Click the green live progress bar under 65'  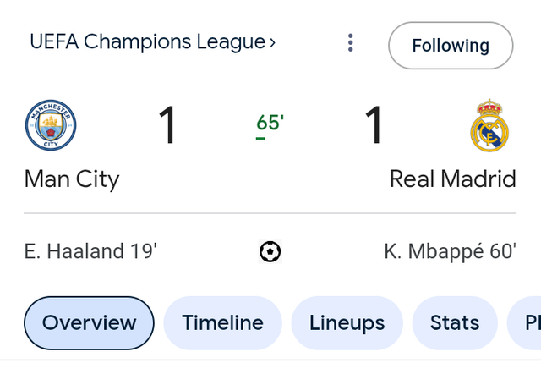coord(260,139)
